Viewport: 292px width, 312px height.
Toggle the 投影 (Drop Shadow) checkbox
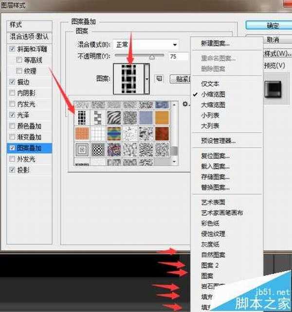pos(12,170)
